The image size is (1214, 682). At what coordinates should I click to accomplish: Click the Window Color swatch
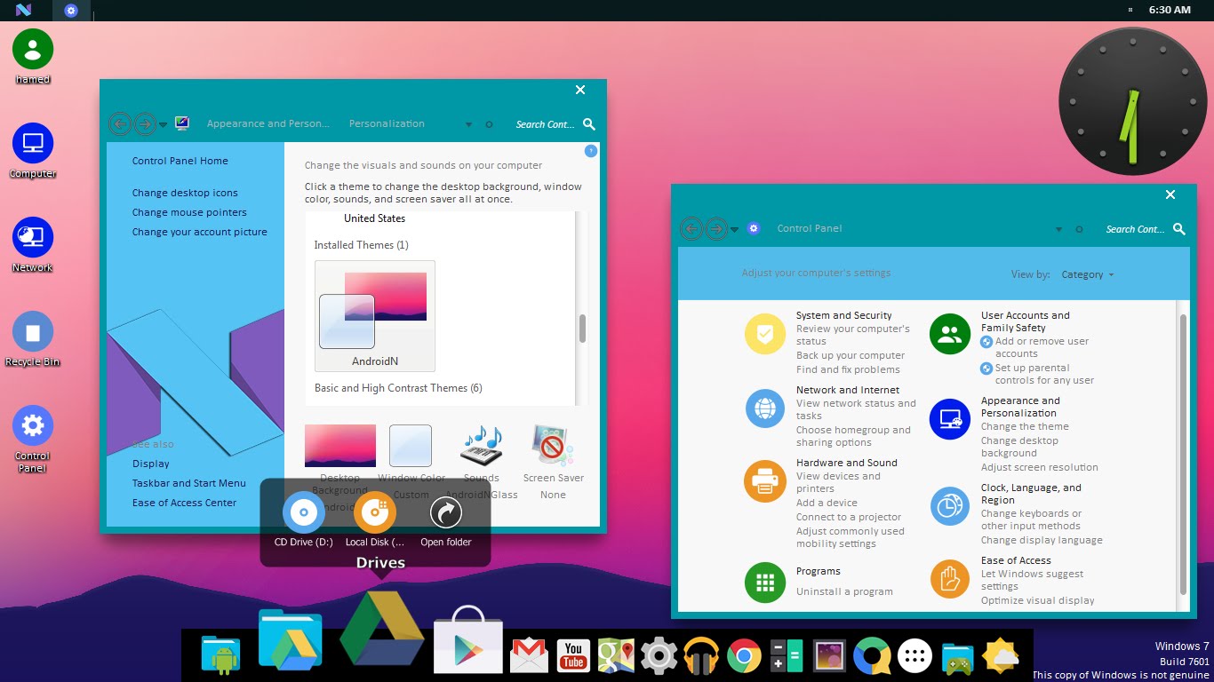410,445
